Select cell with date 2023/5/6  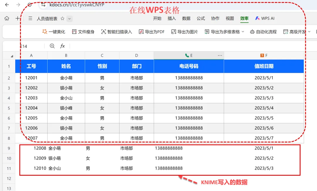click(x=264, y=128)
